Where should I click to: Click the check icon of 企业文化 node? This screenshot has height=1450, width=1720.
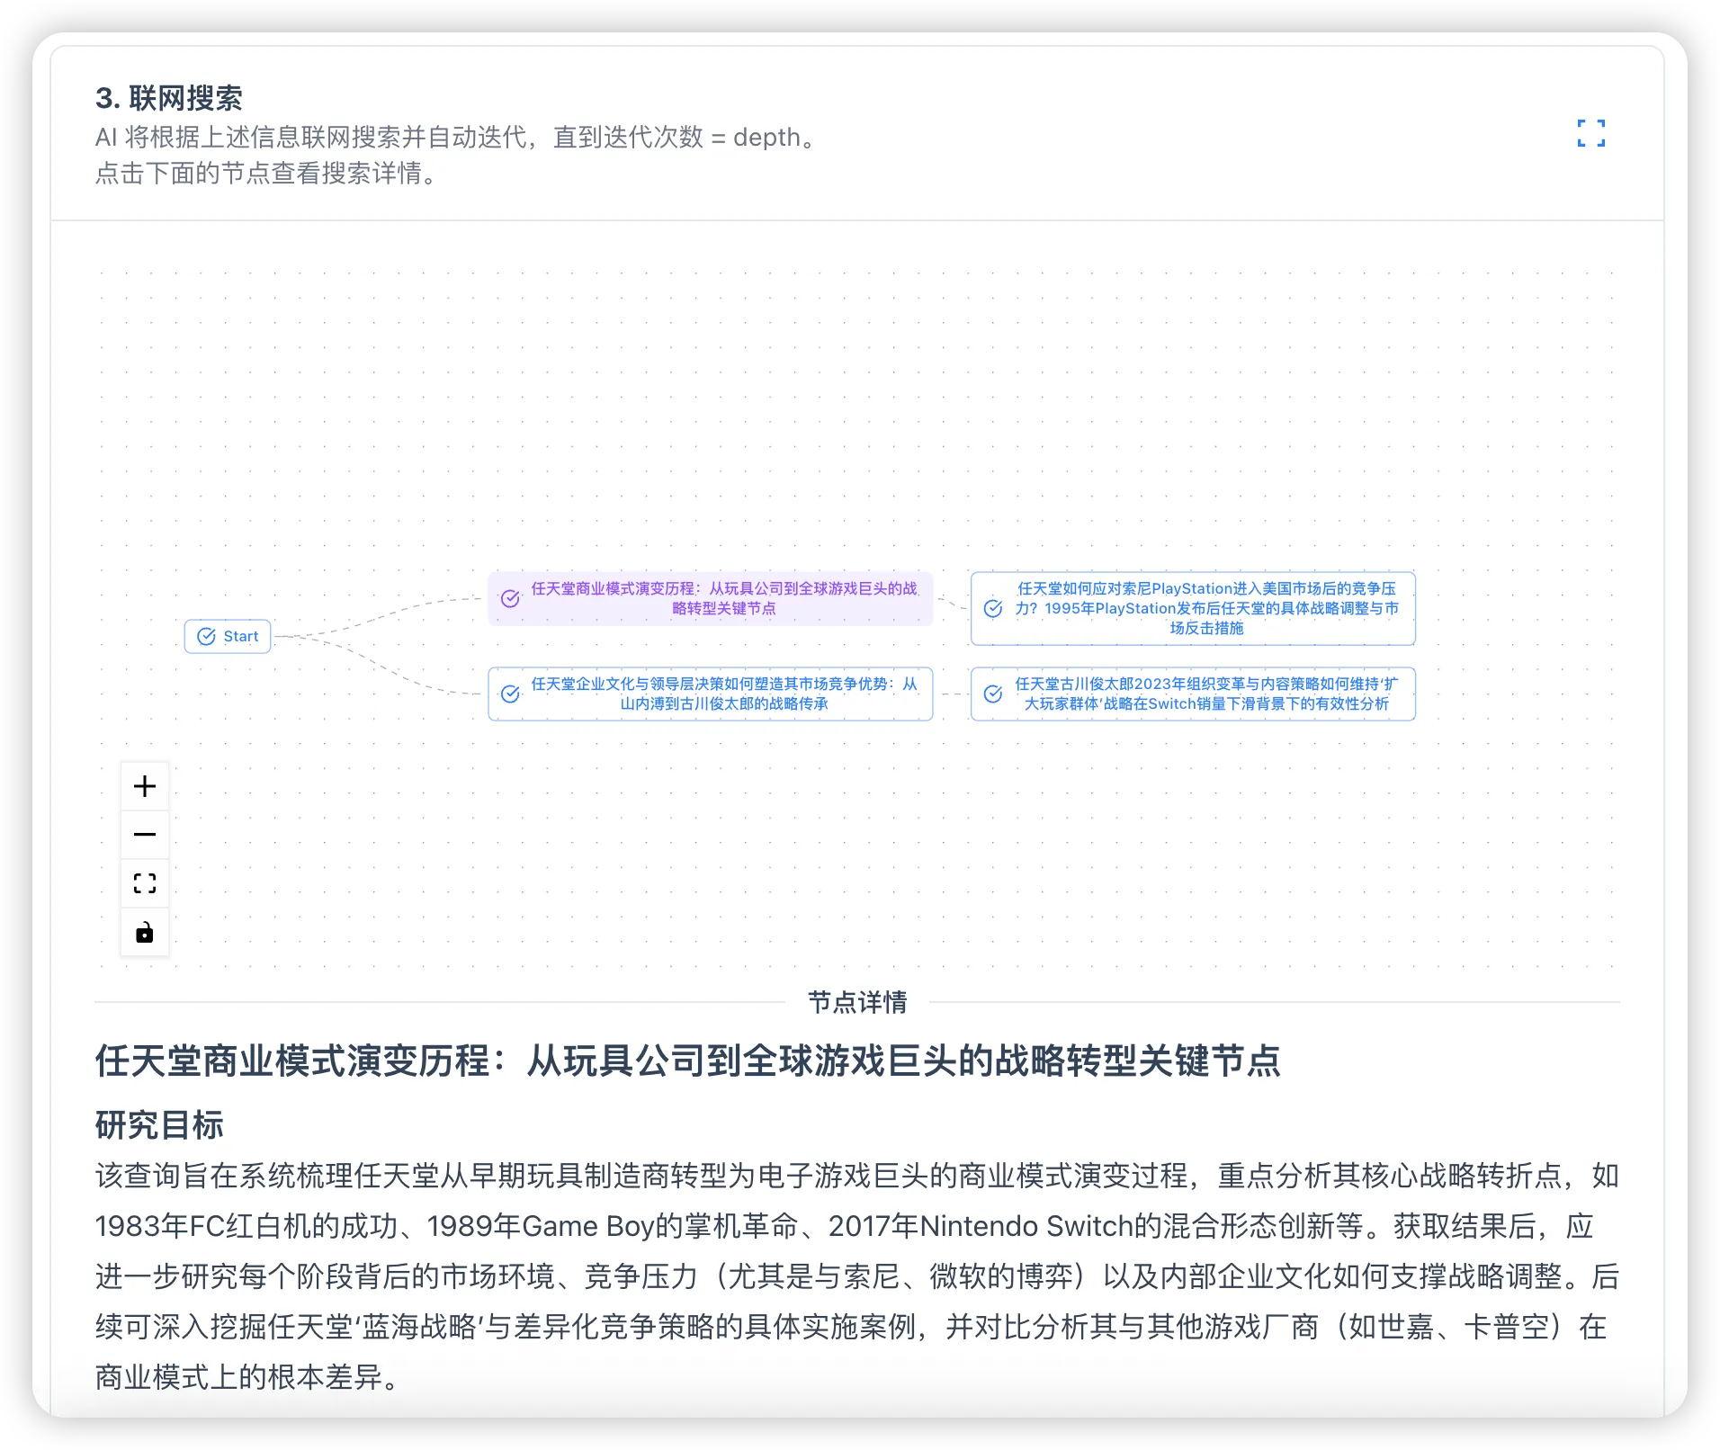[510, 694]
